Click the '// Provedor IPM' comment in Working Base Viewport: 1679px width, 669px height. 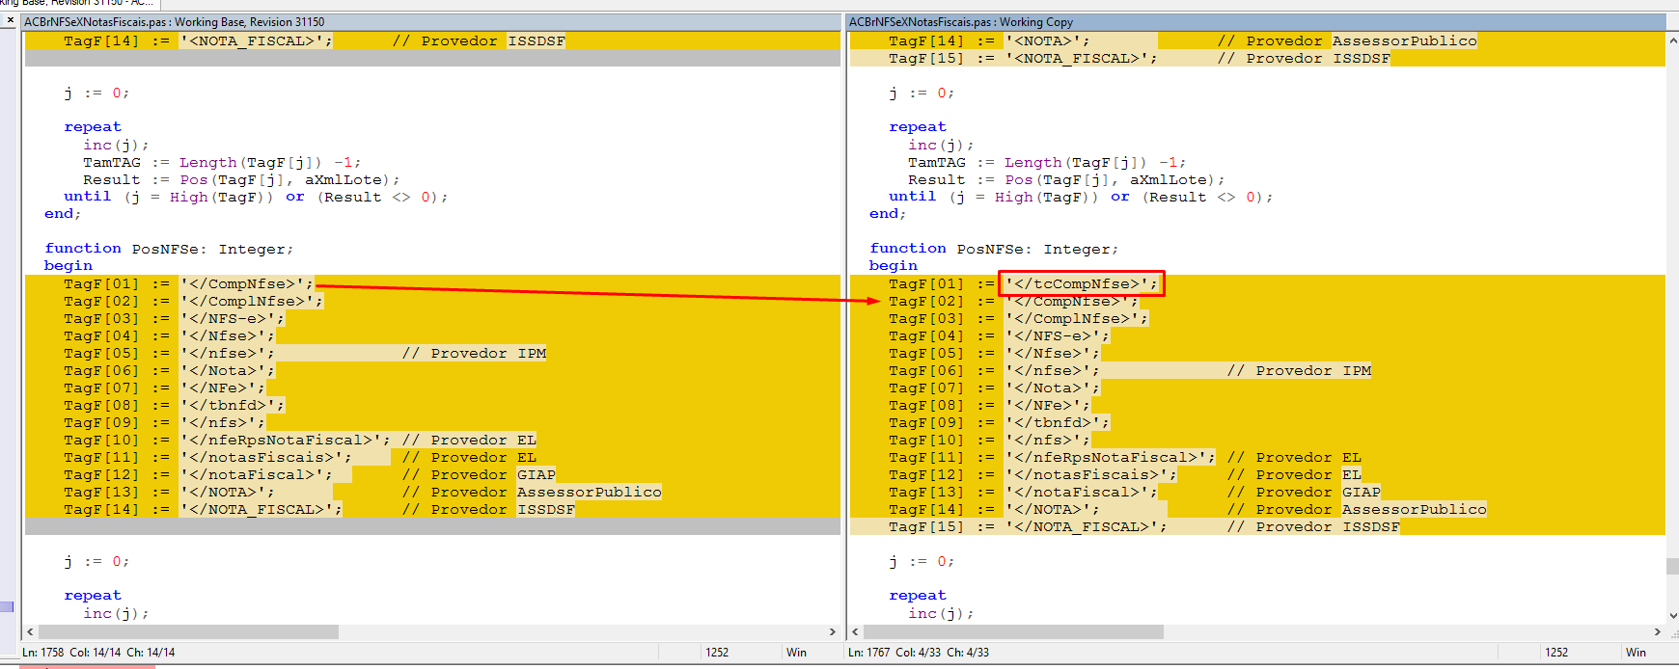pyautogui.click(x=474, y=353)
